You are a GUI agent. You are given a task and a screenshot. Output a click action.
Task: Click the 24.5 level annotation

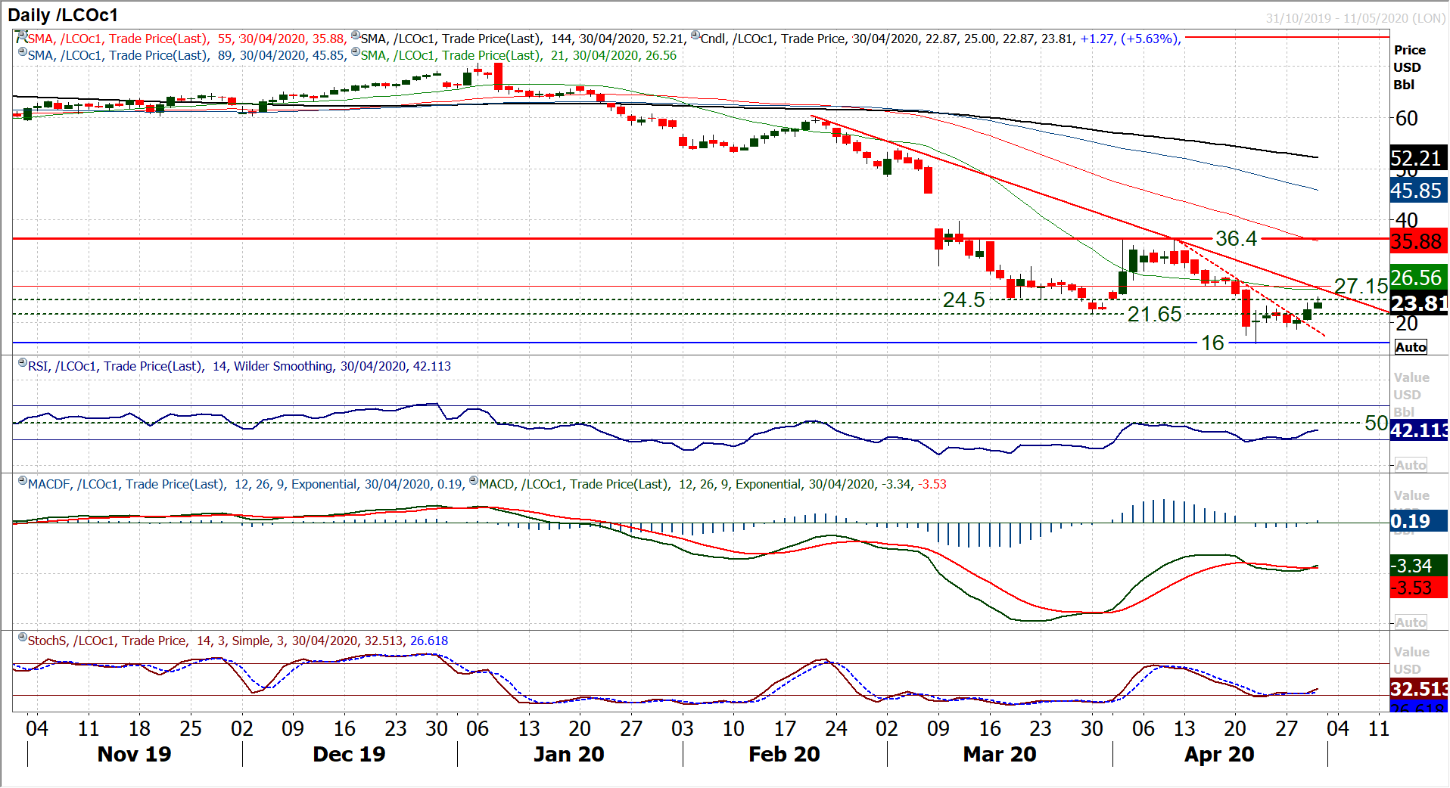pyautogui.click(x=963, y=300)
